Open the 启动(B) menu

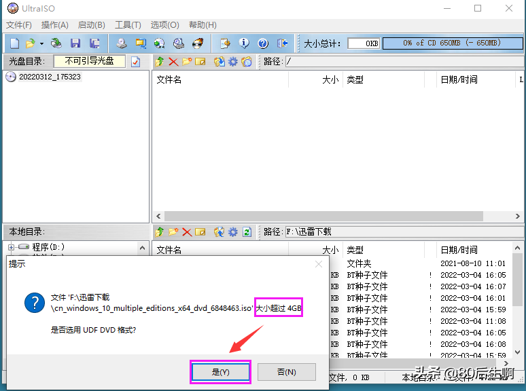[91, 25]
